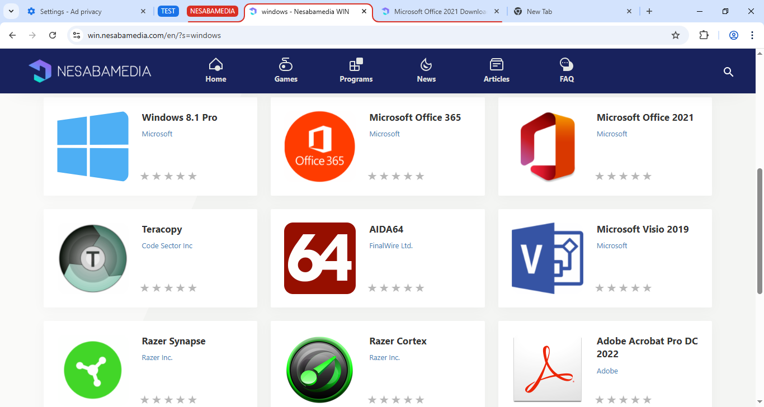Click the AIDA64 logo thumbnail

tap(320, 258)
